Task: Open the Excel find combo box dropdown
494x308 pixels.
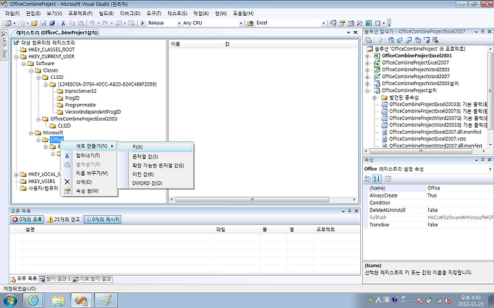Action: 323,23
